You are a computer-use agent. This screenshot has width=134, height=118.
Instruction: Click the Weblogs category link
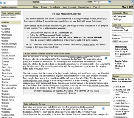pyautogui.click(x=117, y=19)
